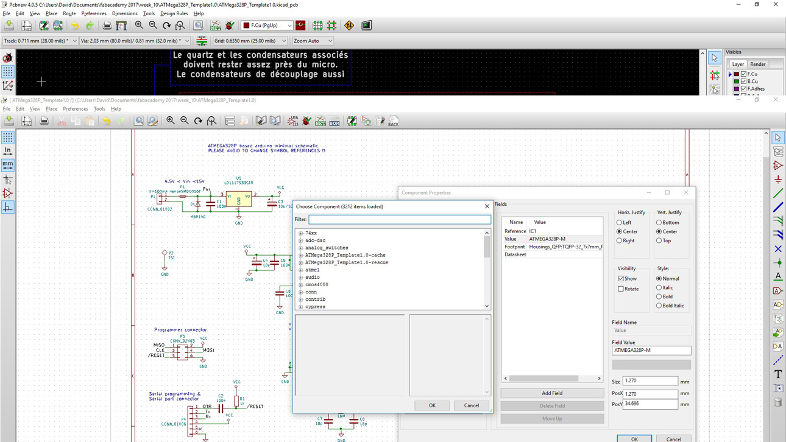Select Eeschema place wire tool
This screenshot has width=786, height=442.
778,194
